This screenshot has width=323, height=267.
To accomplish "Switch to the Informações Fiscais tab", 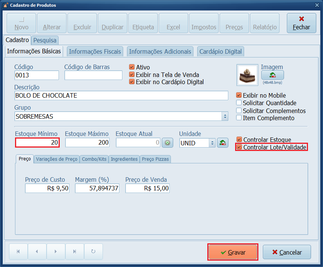I will point(95,51).
